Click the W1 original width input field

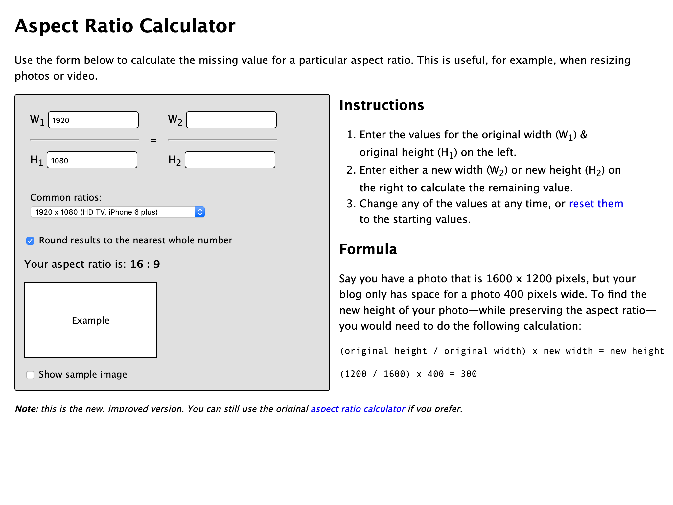93,120
